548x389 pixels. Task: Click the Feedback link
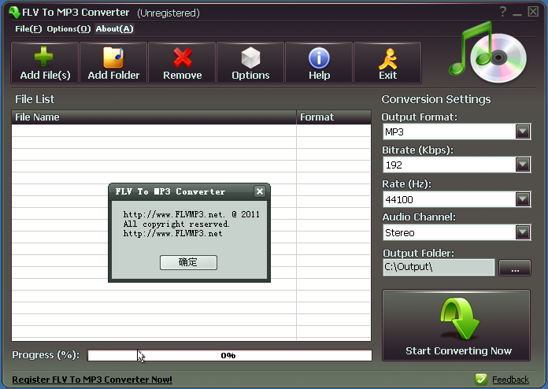pyautogui.click(x=510, y=380)
